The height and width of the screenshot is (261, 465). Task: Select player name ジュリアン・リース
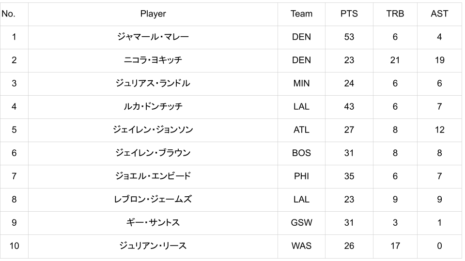[x=153, y=246]
